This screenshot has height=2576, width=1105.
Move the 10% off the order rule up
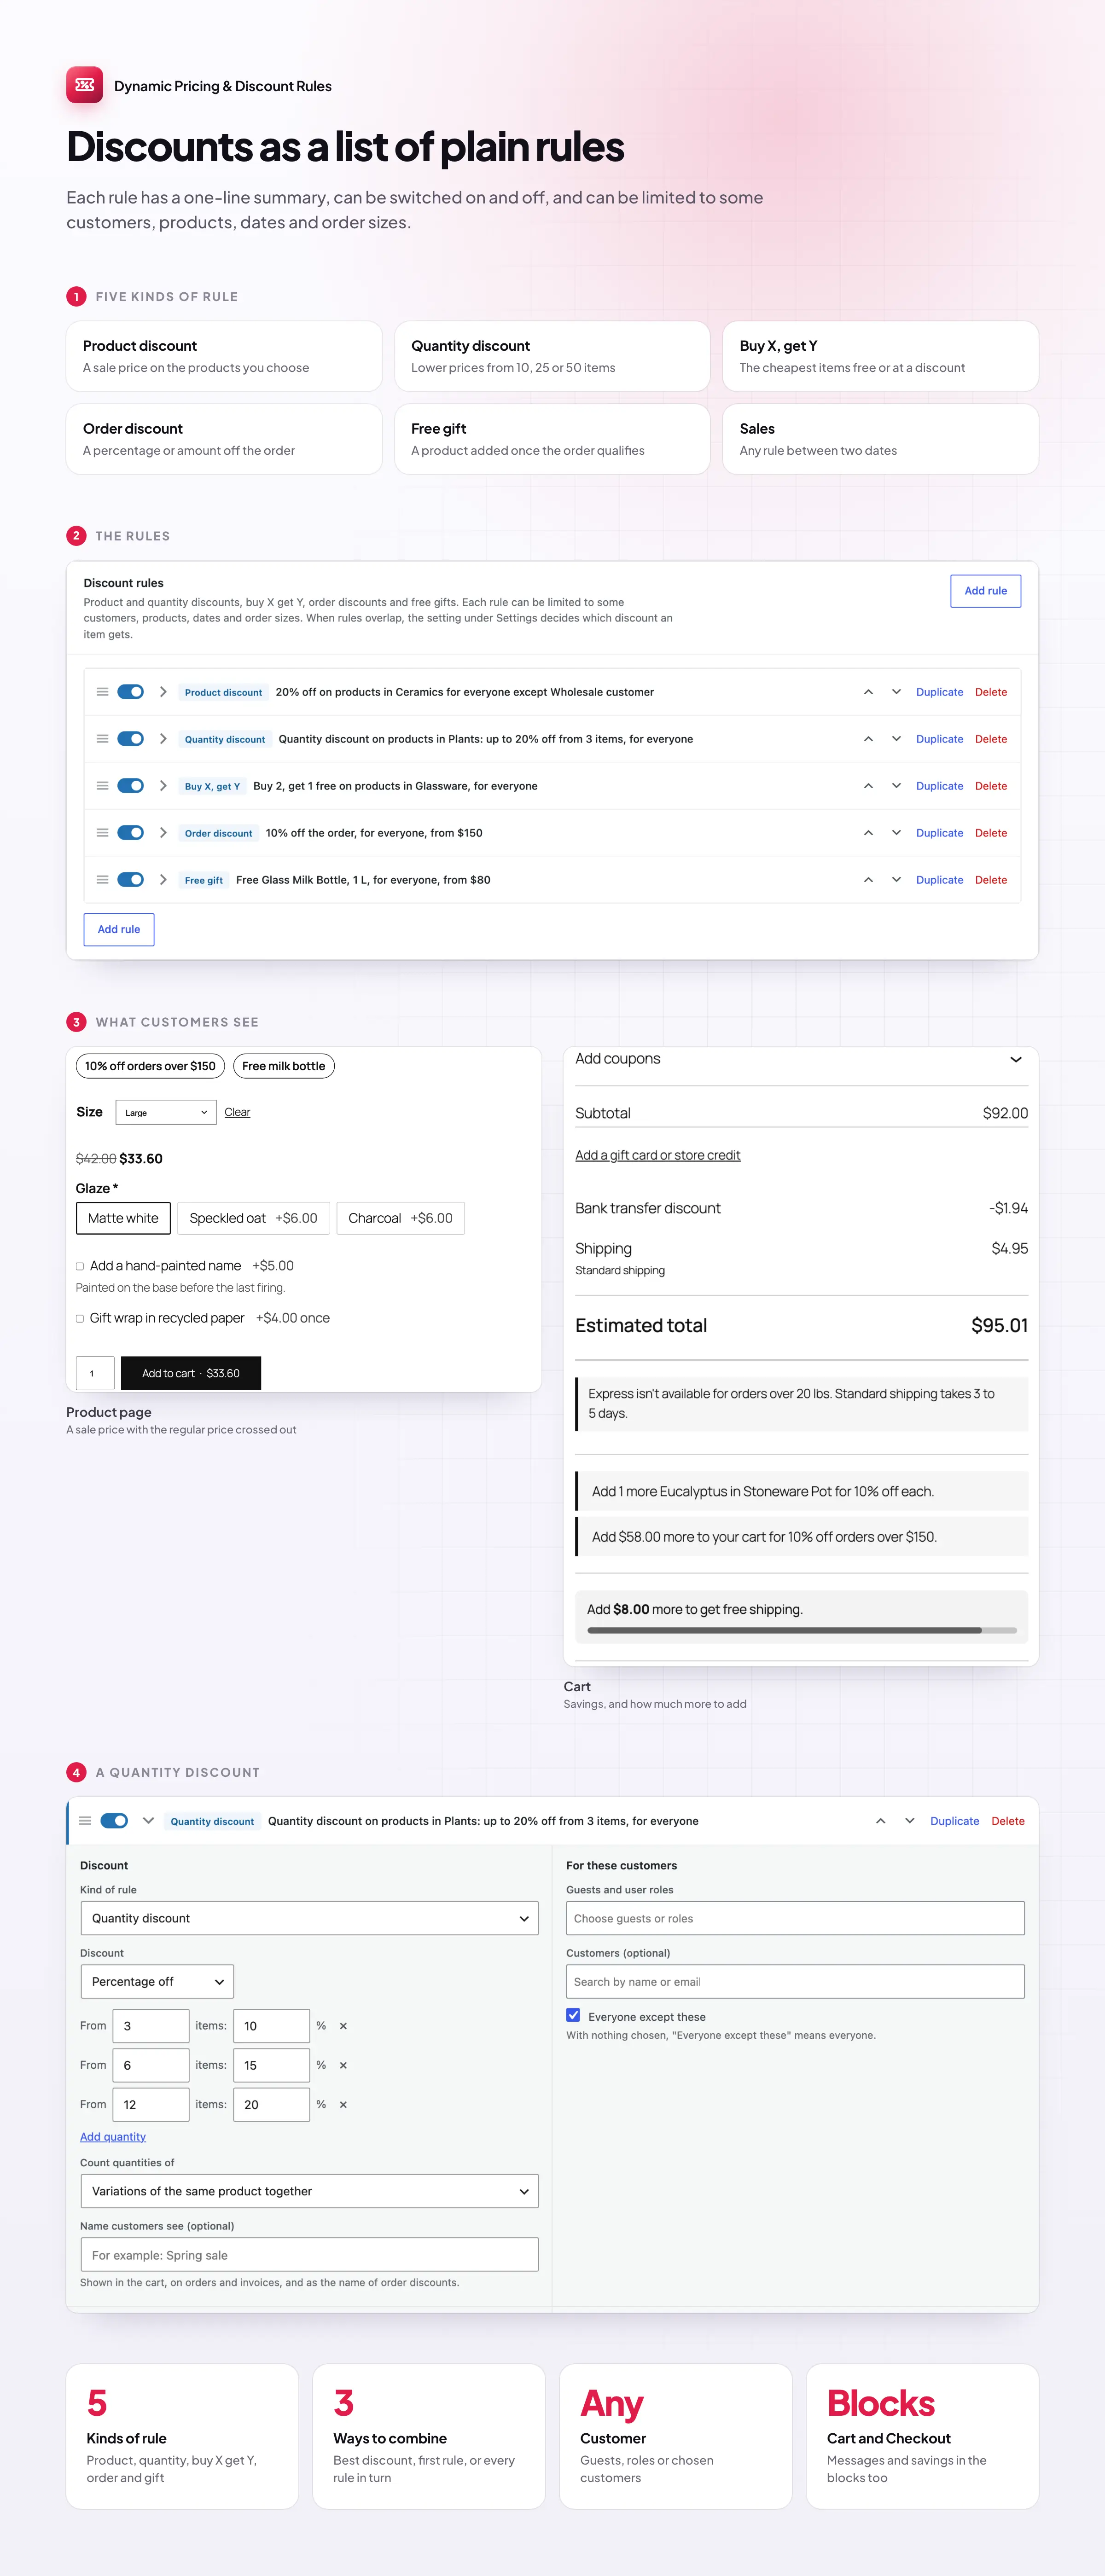(x=868, y=833)
